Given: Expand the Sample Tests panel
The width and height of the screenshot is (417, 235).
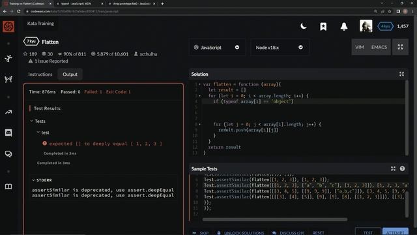Looking at the screenshot, I should click(x=393, y=168).
